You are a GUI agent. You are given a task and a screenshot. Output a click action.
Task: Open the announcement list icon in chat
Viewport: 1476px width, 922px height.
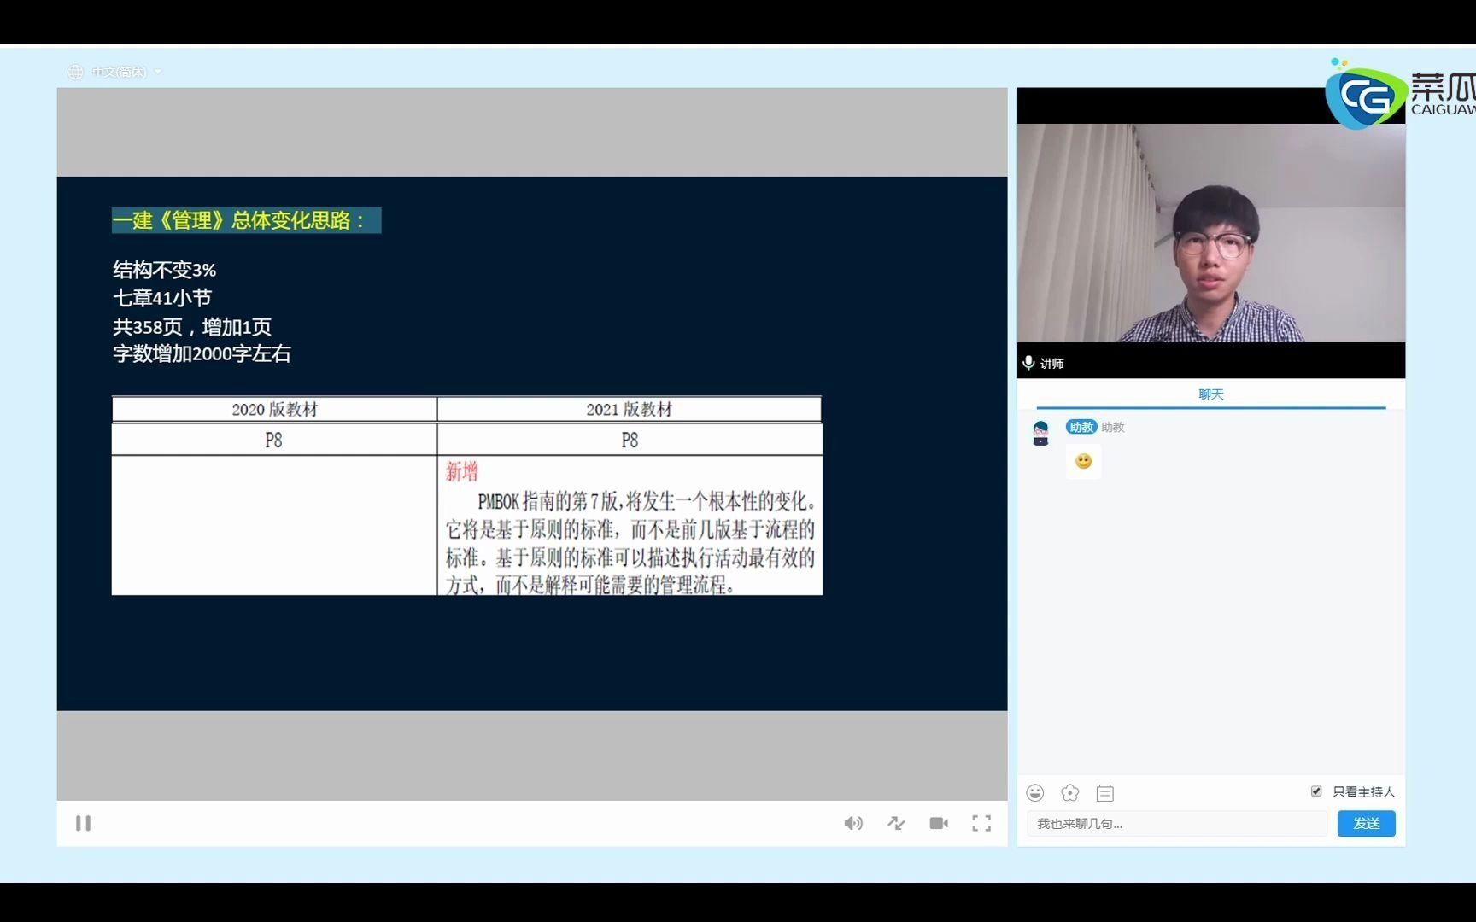click(x=1104, y=793)
